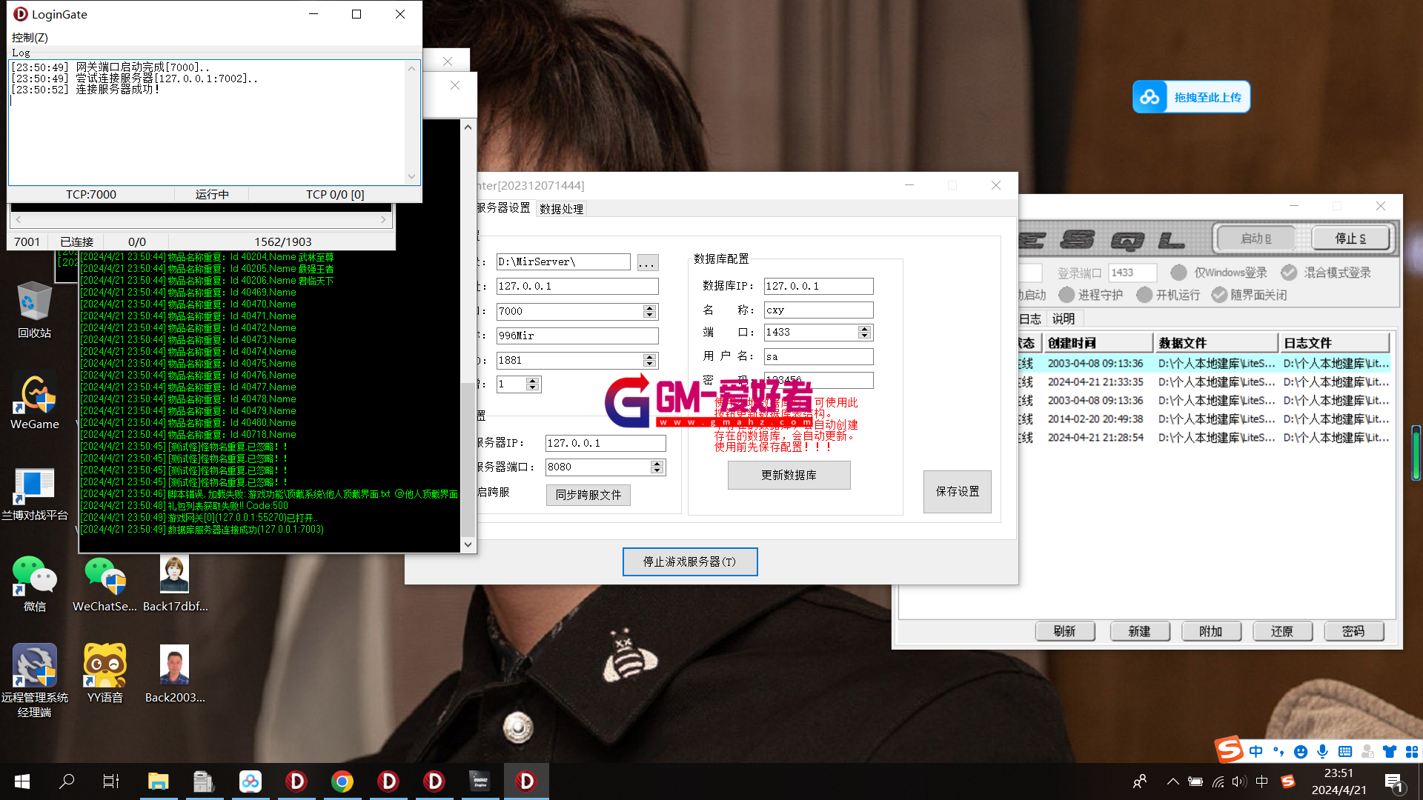Increase server port 8080 spinner
Image resolution: width=1423 pixels, height=800 pixels.
click(x=657, y=463)
